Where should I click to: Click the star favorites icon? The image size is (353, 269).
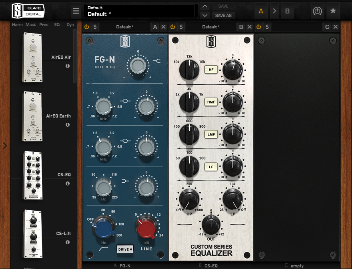[333, 11]
